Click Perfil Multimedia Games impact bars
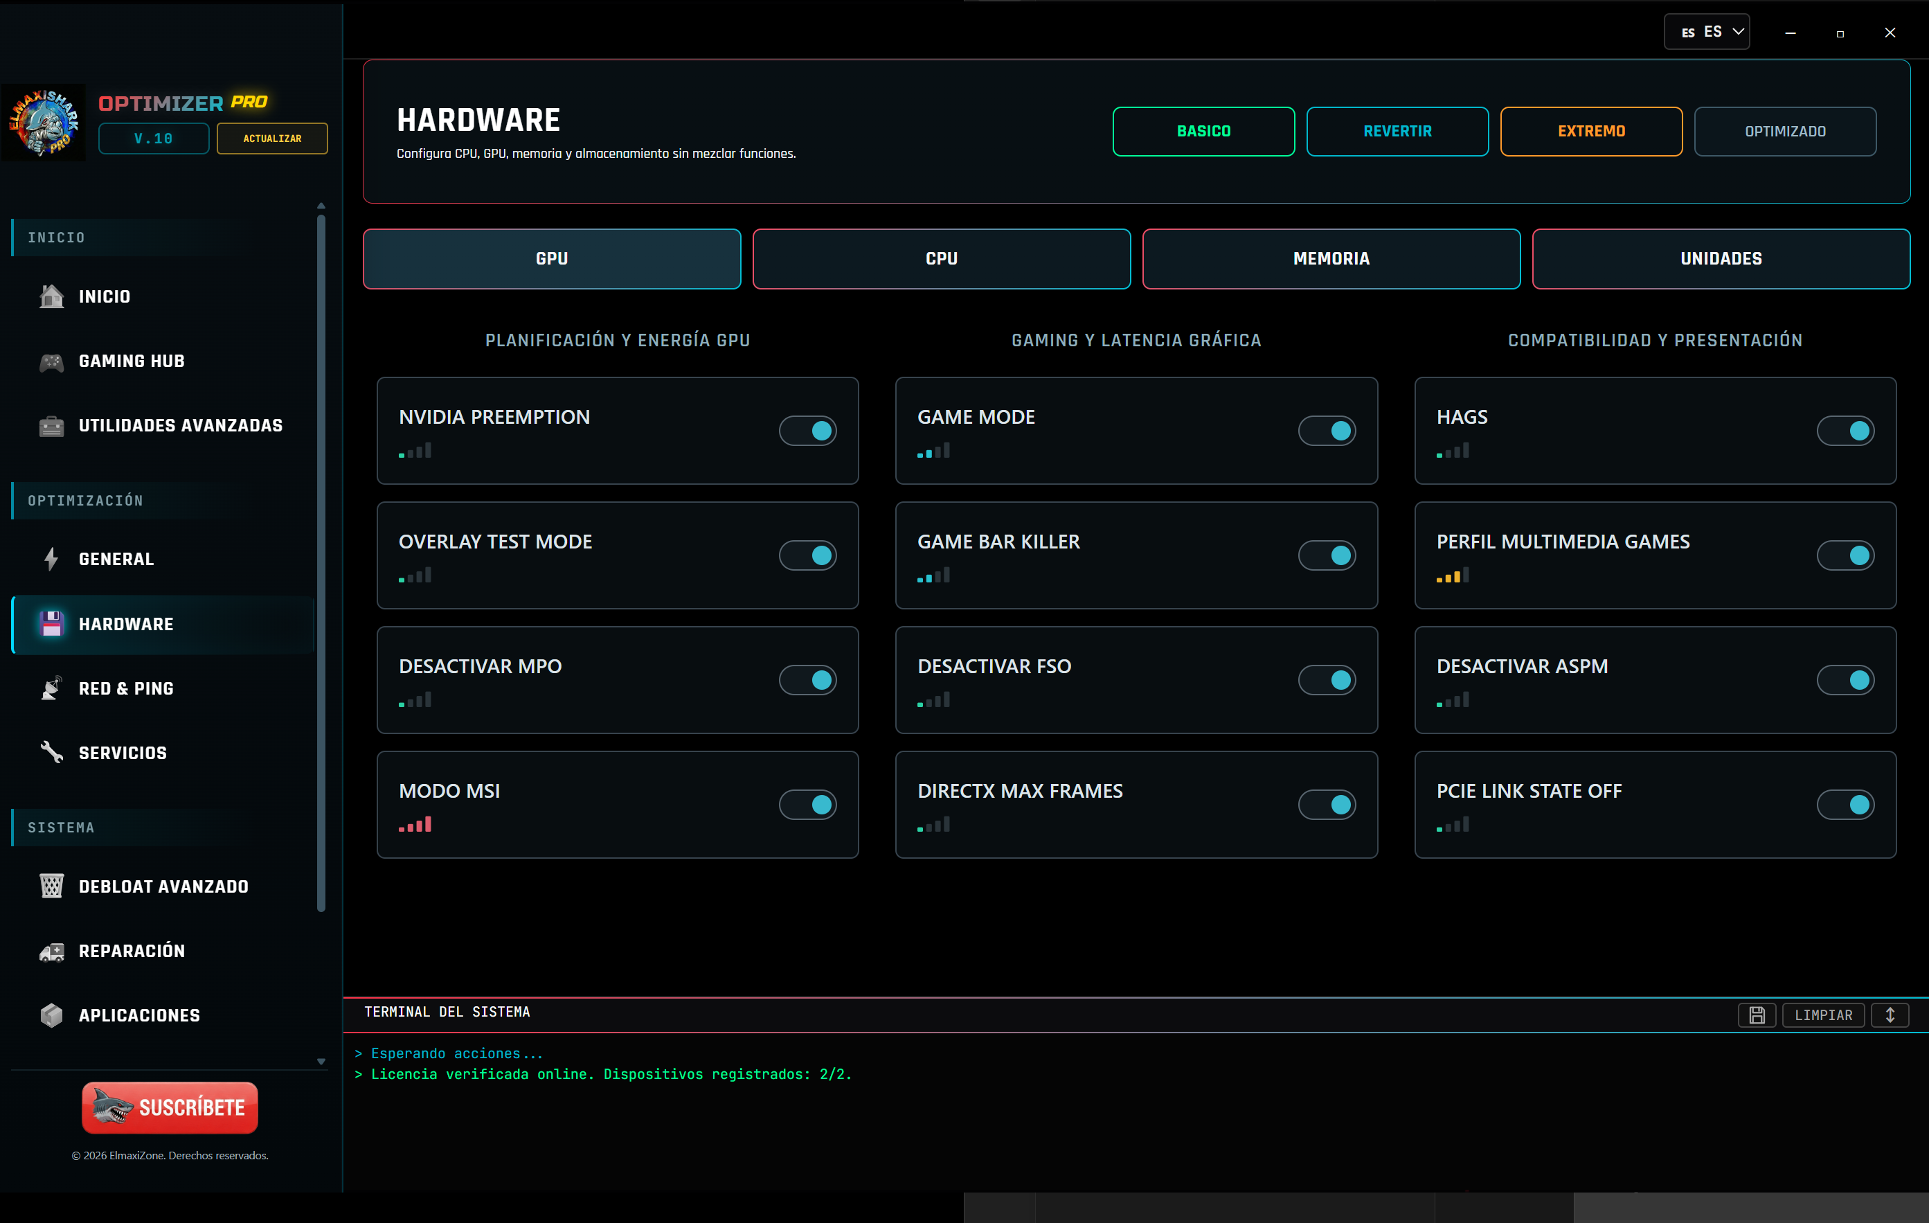Viewport: 1929px width, 1223px height. [x=1453, y=575]
